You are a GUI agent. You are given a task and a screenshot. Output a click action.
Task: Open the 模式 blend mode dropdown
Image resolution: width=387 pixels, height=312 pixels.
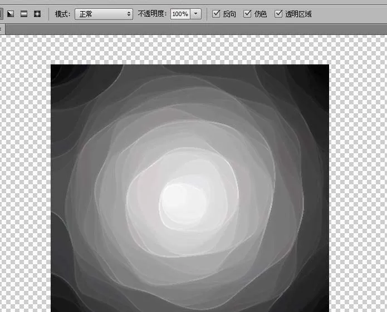coord(104,14)
